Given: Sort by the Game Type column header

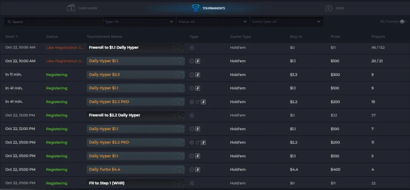Looking at the screenshot, I should pos(241,36).
